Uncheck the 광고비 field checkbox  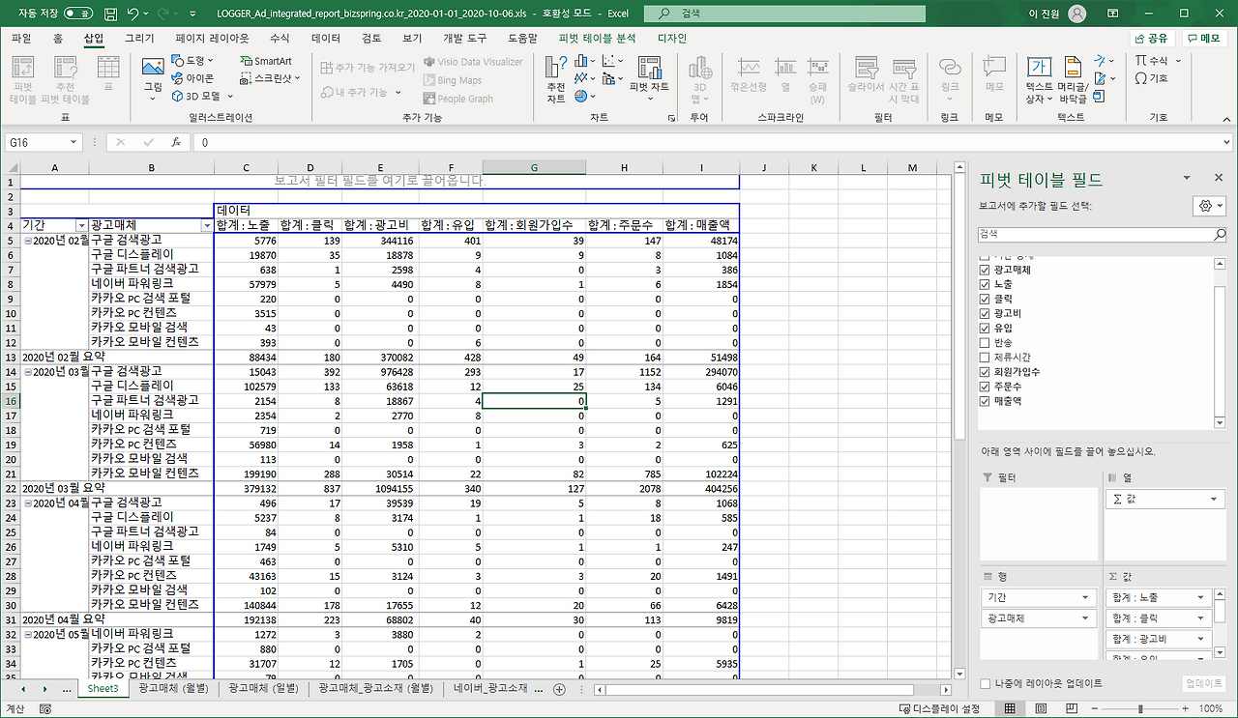tap(985, 314)
